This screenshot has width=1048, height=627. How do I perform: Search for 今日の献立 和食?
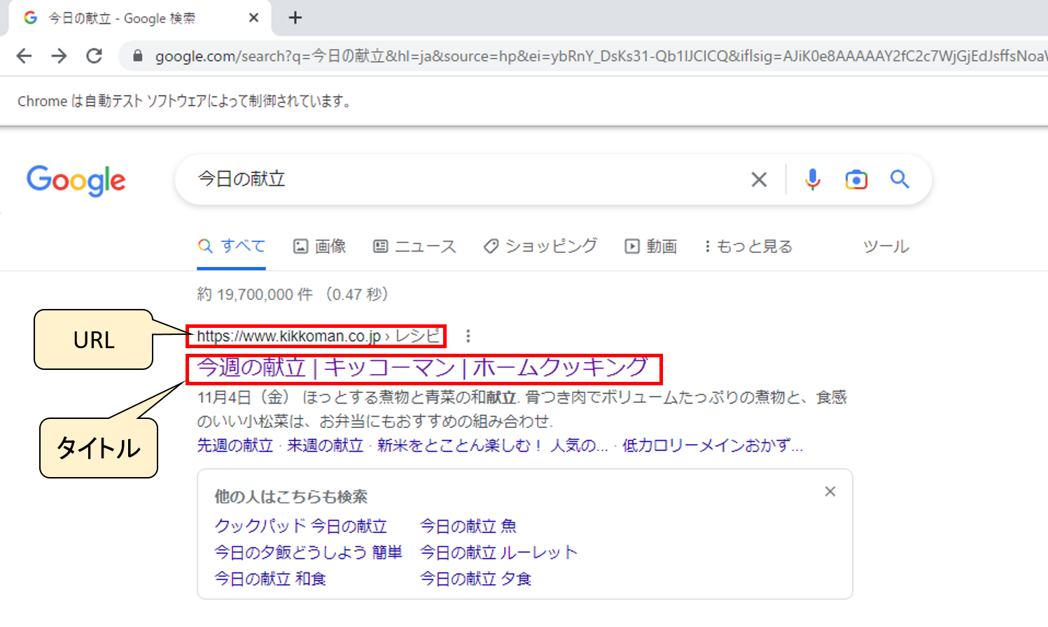270,579
